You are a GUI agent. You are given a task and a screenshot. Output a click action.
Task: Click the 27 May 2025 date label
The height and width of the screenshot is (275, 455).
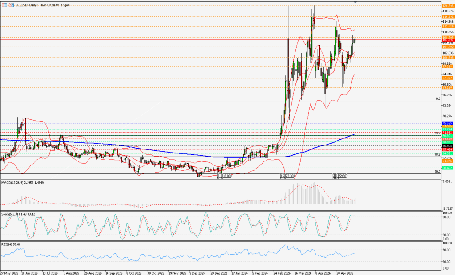pyautogui.click(x=9, y=273)
